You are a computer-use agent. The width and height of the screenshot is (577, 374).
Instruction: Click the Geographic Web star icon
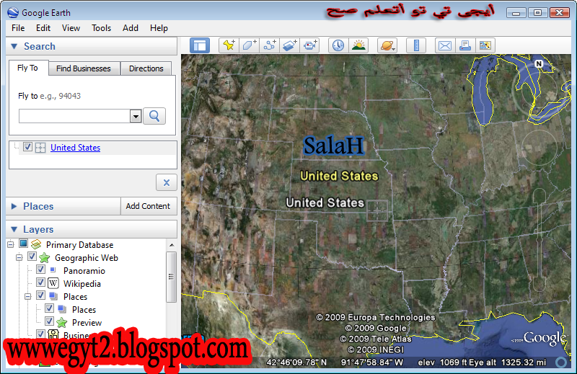(x=45, y=257)
